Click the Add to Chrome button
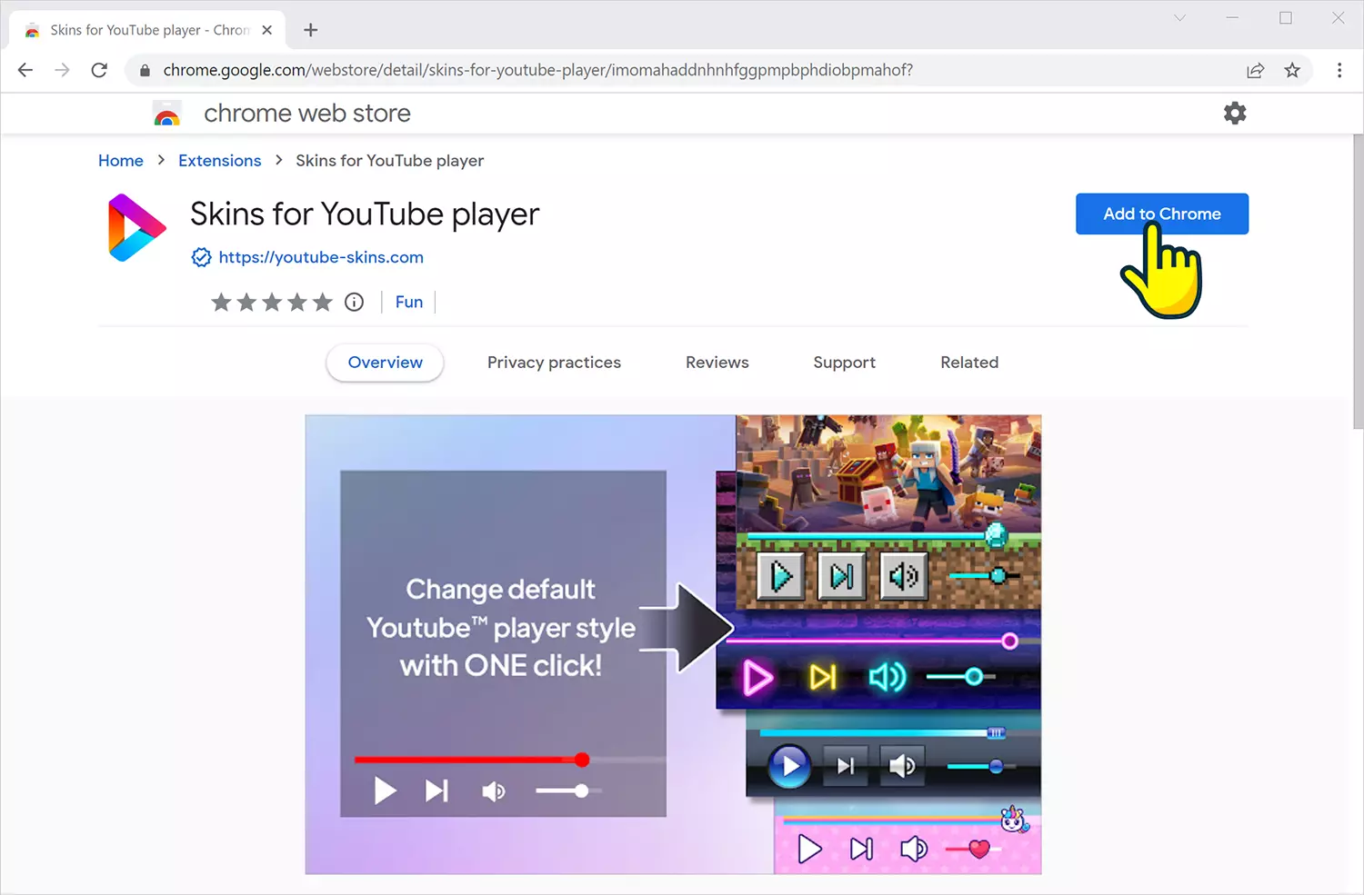The height and width of the screenshot is (895, 1364). 1162,214
